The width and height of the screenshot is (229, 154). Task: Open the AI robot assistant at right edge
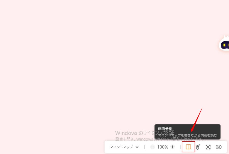224,43
